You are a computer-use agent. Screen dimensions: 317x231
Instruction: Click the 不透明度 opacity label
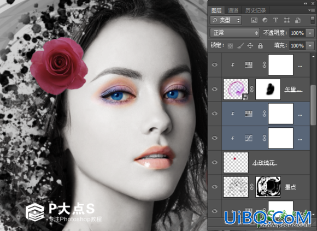pyautogui.click(x=275, y=33)
